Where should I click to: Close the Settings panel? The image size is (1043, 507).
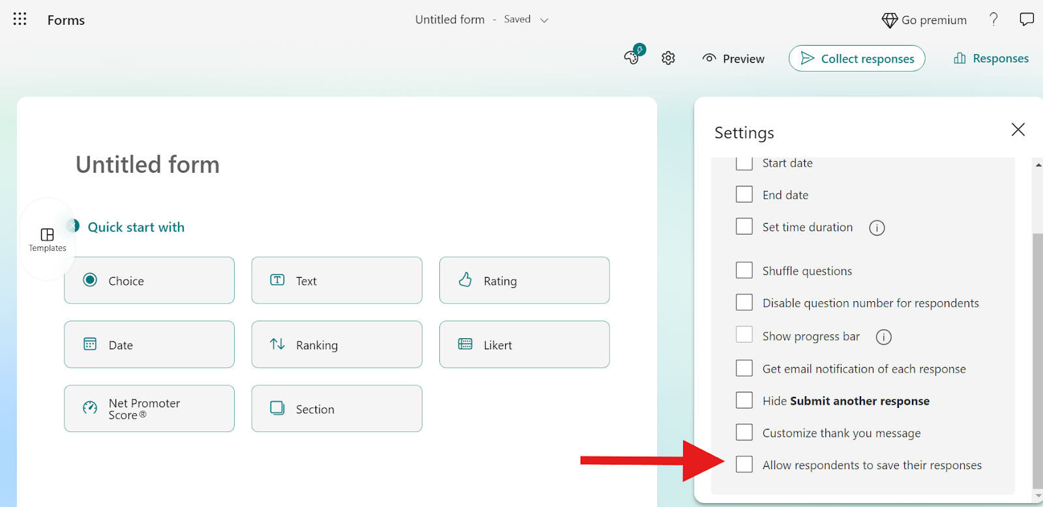click(x=1018, y=130)
